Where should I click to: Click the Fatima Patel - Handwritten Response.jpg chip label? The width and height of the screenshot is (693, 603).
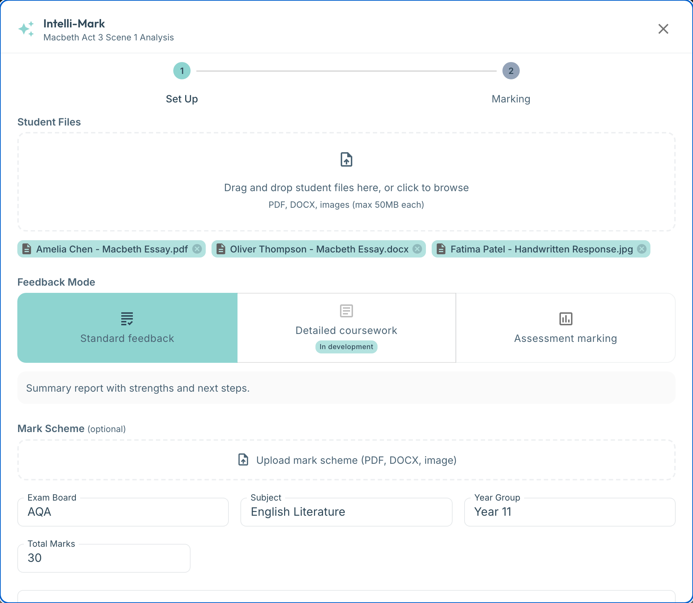pos(542,249)
